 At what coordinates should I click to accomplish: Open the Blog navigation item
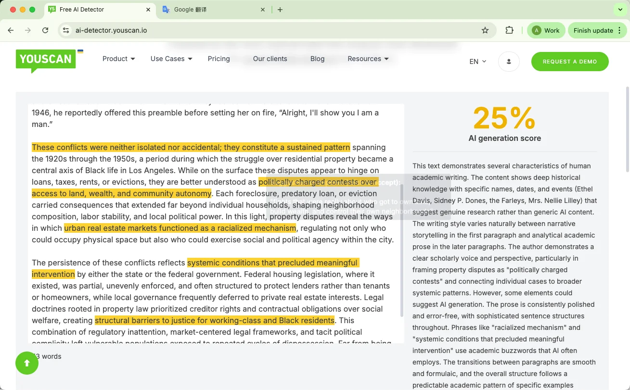[x=317, y=59]
